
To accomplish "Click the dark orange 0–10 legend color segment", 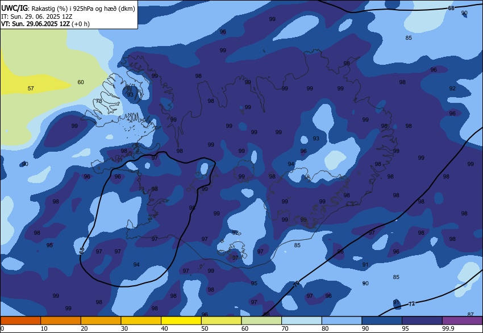I will coord(20,320).
